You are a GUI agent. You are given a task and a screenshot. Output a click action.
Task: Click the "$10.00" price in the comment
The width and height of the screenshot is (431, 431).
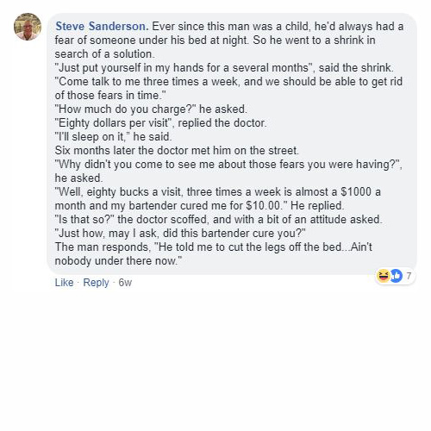point(263,205)
